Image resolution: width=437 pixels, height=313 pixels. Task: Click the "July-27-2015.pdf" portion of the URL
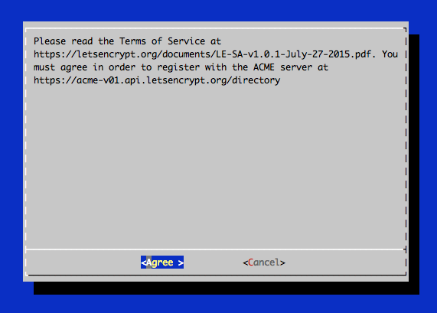328,54
